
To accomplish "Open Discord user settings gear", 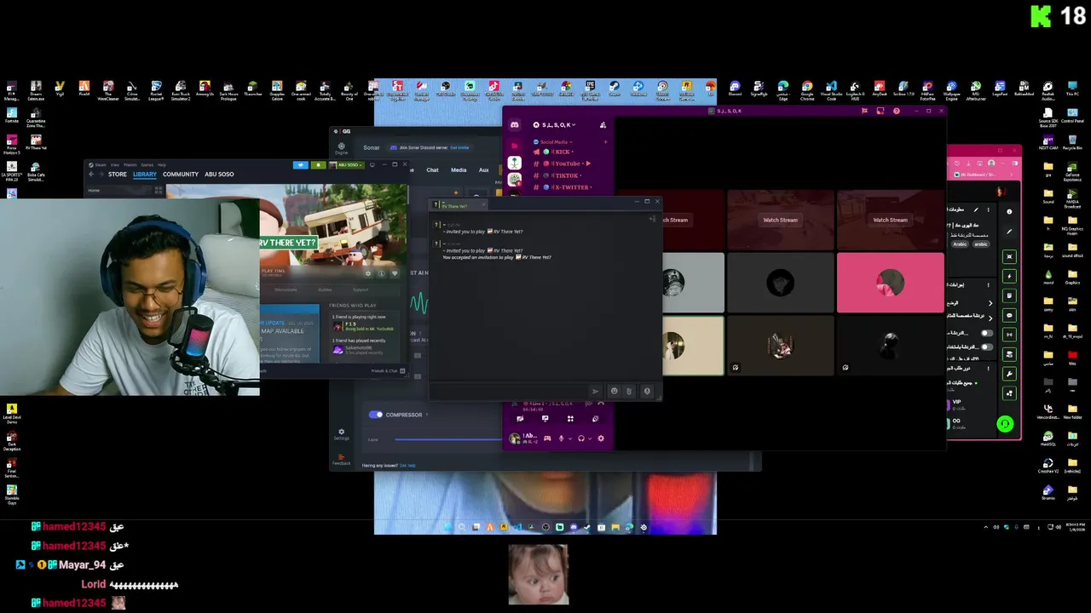I will coord(601,438).
